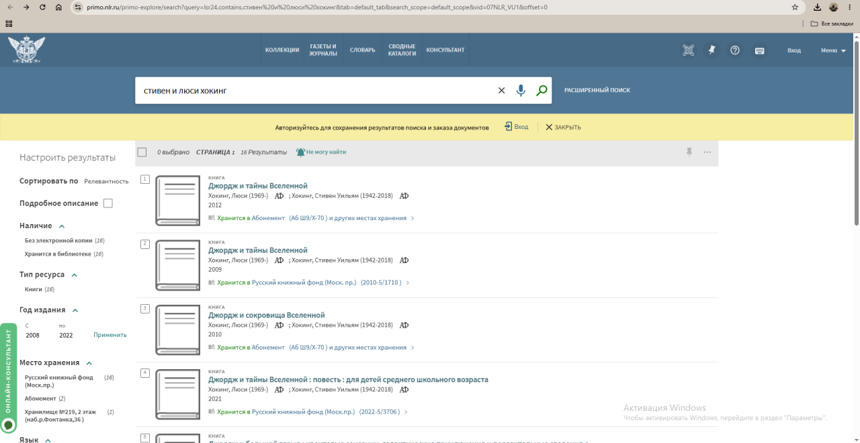Dismiss the yellow banner with Закрыть
This screenshot has width=860, height=443.
coord(563,127)
